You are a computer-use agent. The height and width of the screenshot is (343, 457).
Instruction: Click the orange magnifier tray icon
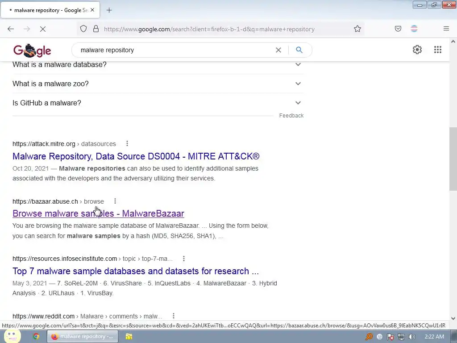pyautogui.click(x=369, y=337)
